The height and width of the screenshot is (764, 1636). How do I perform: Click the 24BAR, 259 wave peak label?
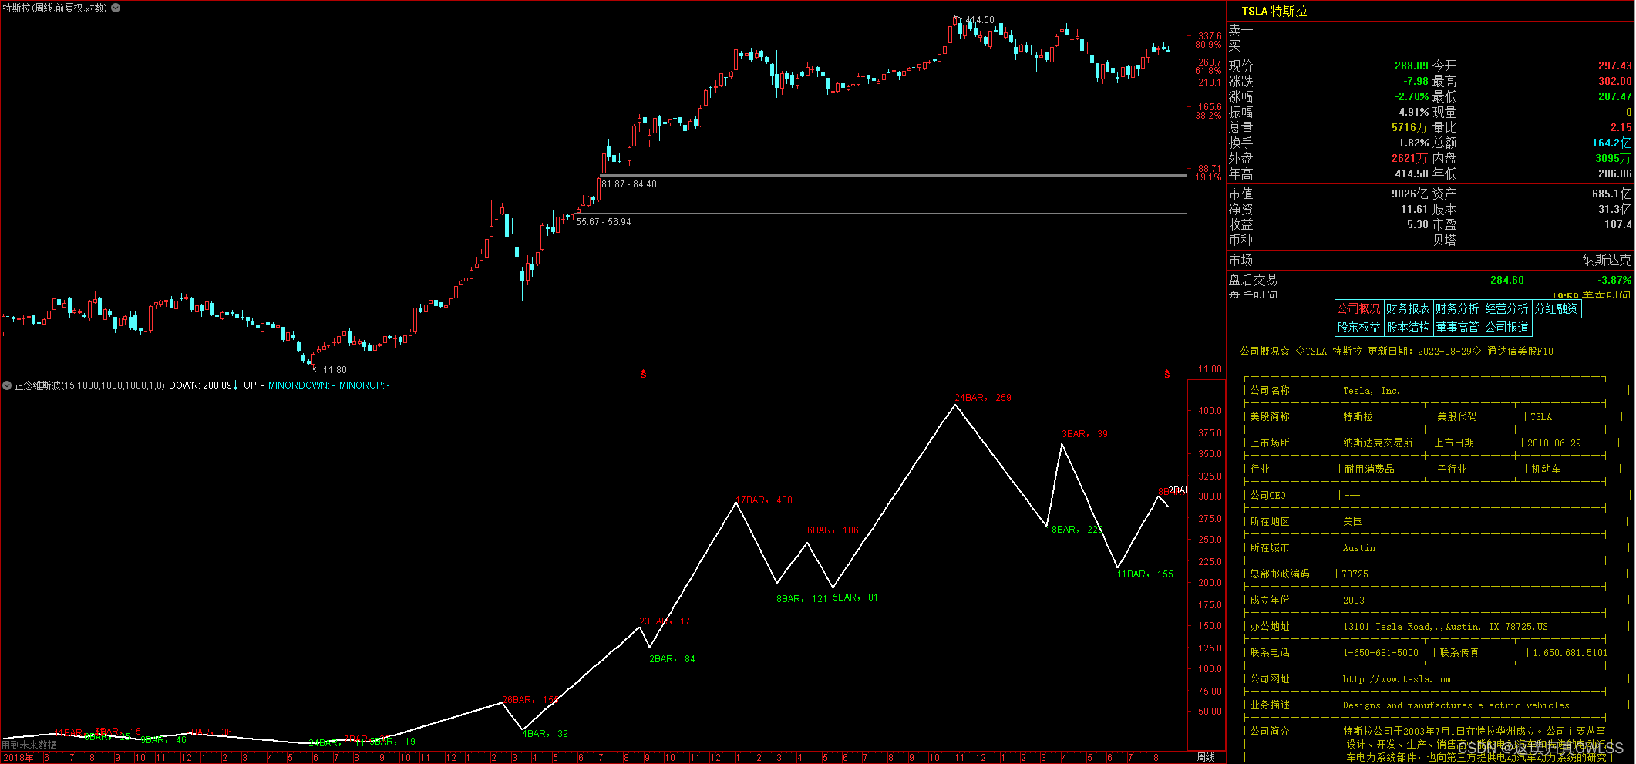[x=983, y=398]
